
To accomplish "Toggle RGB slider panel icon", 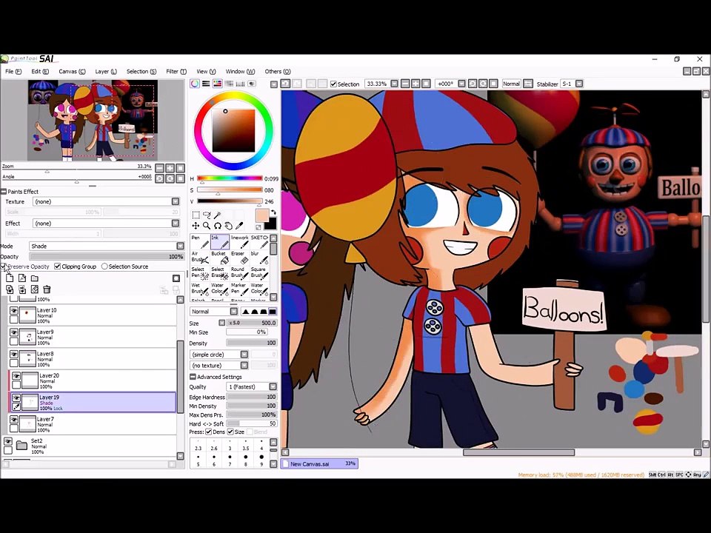I will pyautogui.click(x=206, y=84).
